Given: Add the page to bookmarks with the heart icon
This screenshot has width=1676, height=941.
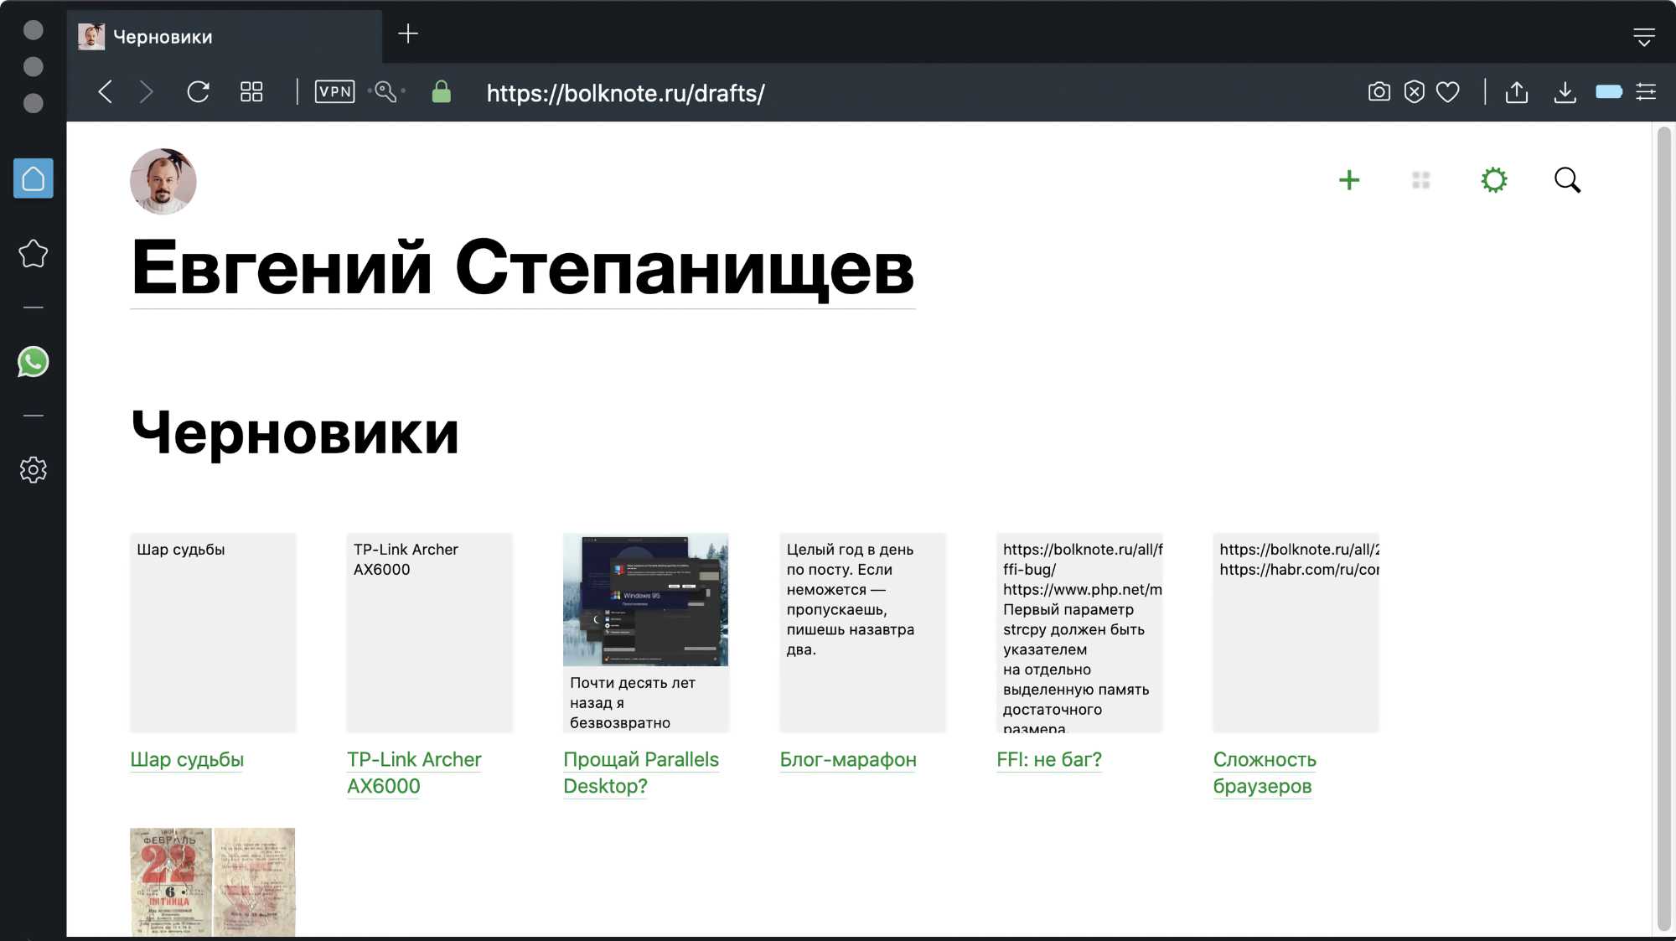Looking at the screenshot, I should point(1448,91).
